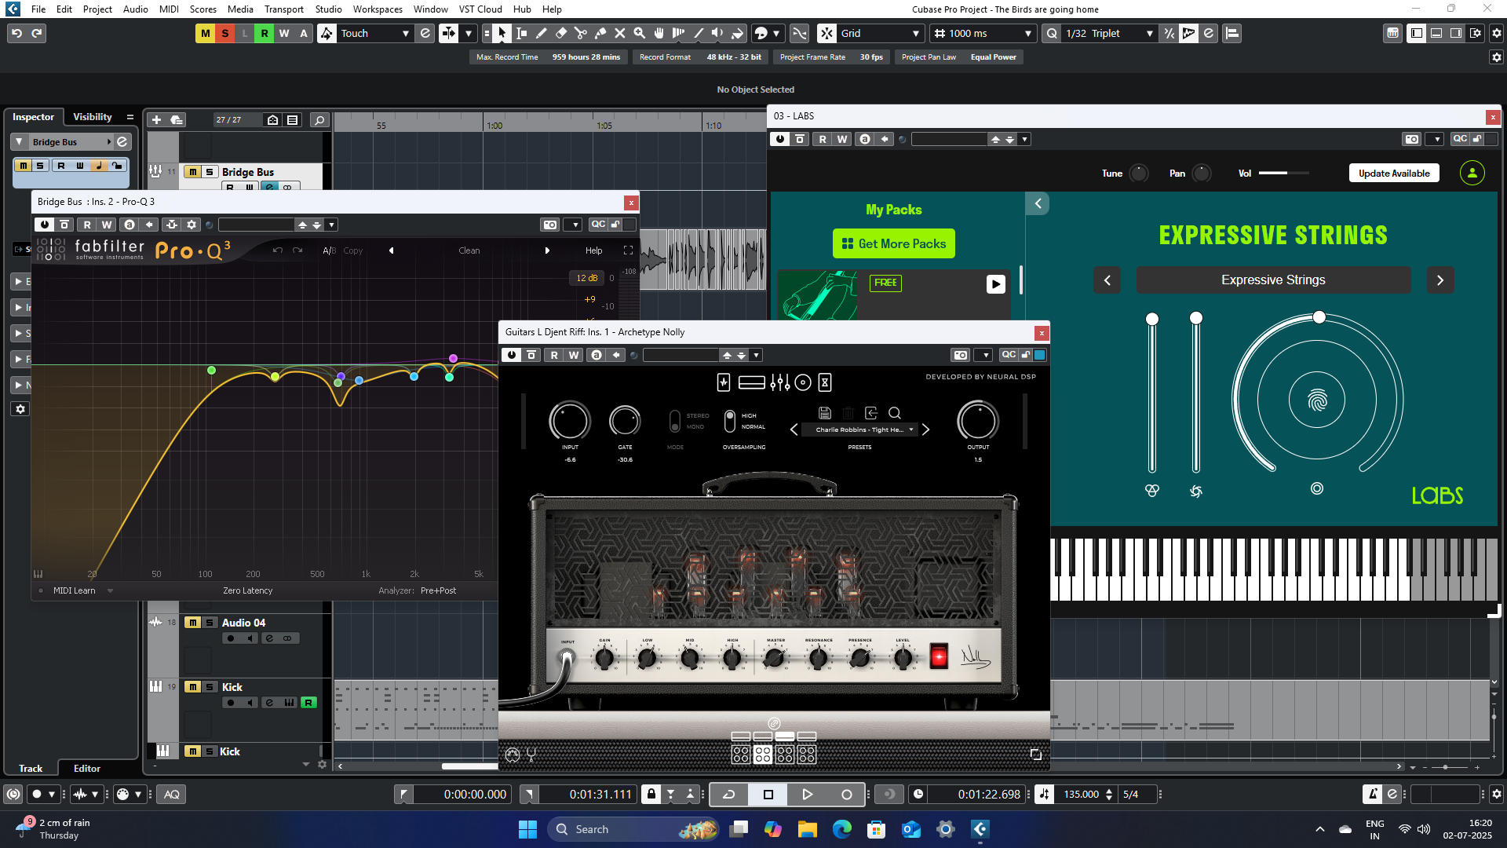The height and width of the screenshot is (848, 1507).
Task: Click Pro-Q 3 MIDI Learn button
Action: [74, 590]
